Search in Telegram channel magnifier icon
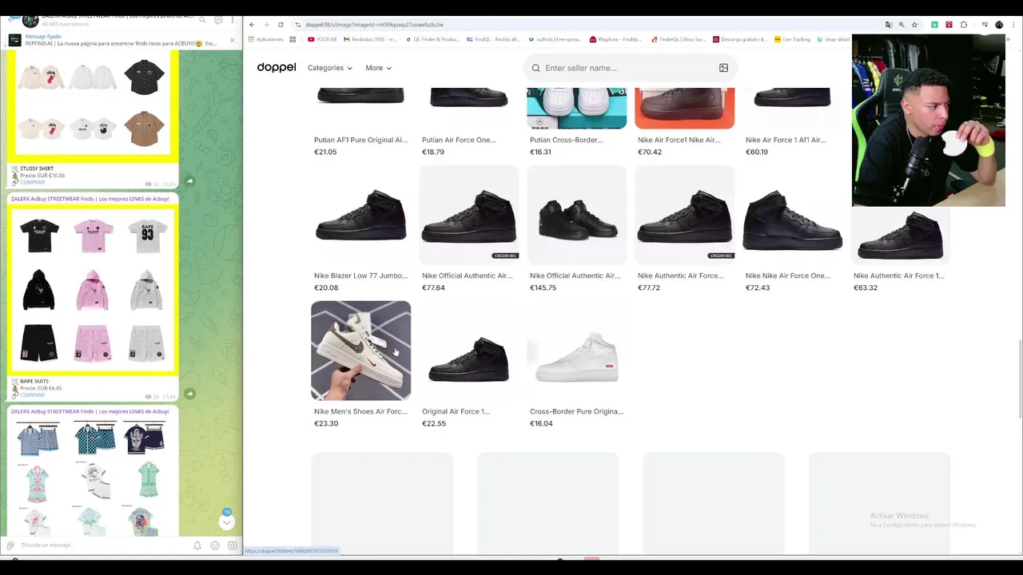1023x575 pixels. [202, 19]
